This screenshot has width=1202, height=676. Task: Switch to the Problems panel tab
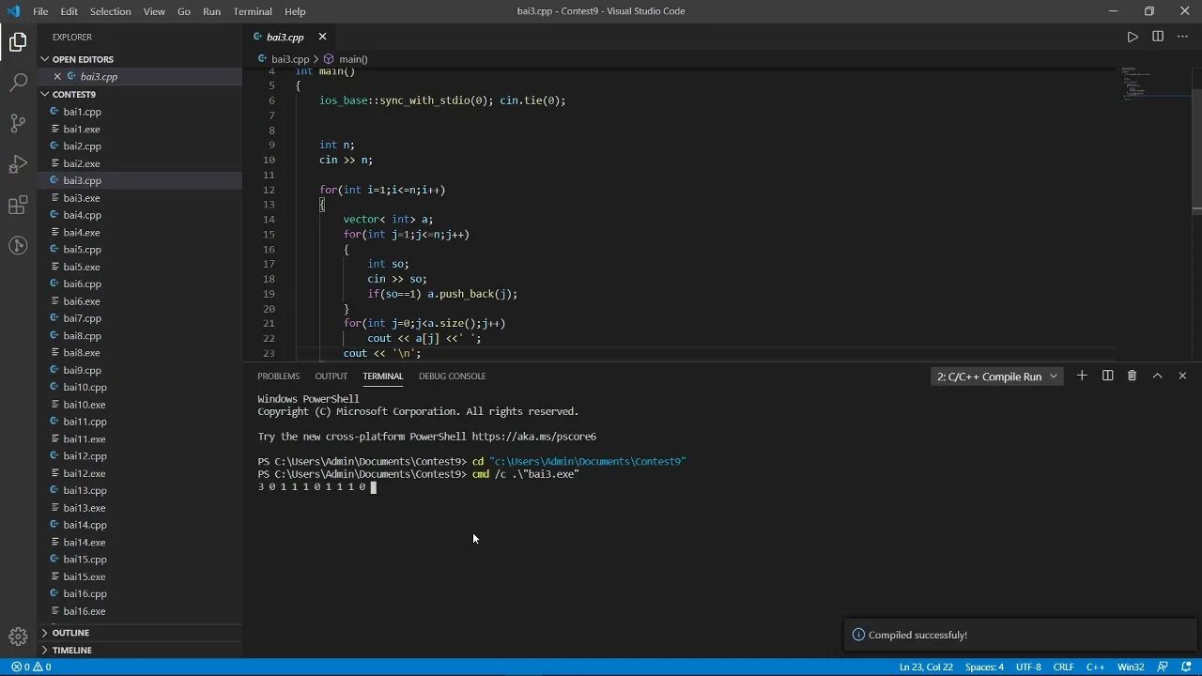279,376
